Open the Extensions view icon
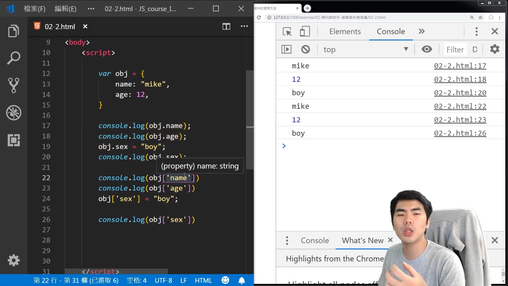508x286 pixels. point(13,140)
